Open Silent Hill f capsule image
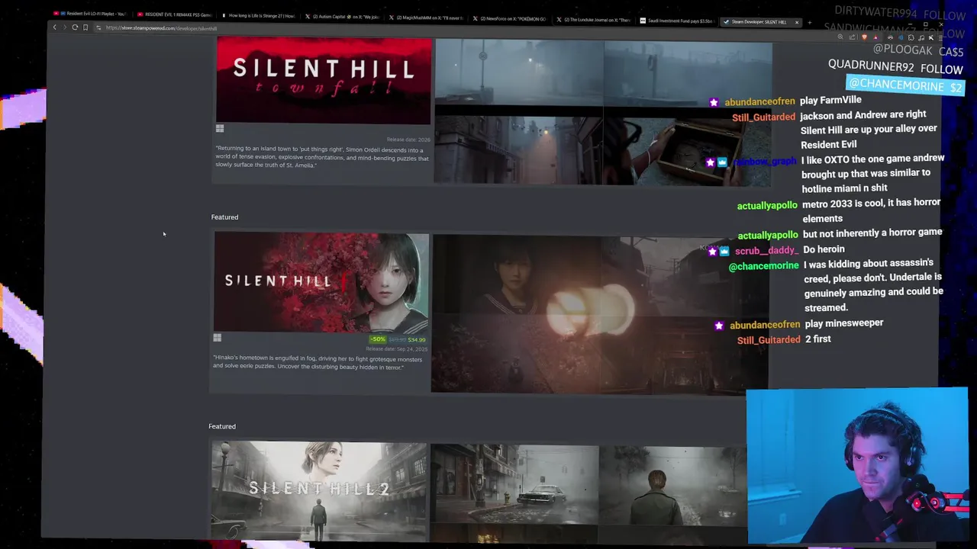This screenshot has width=977, height=549. 321,281
